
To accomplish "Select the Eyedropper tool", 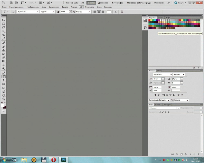I will click(4, 38).
